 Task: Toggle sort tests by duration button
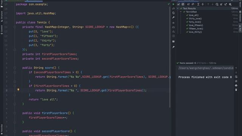(x=193, y=4)
